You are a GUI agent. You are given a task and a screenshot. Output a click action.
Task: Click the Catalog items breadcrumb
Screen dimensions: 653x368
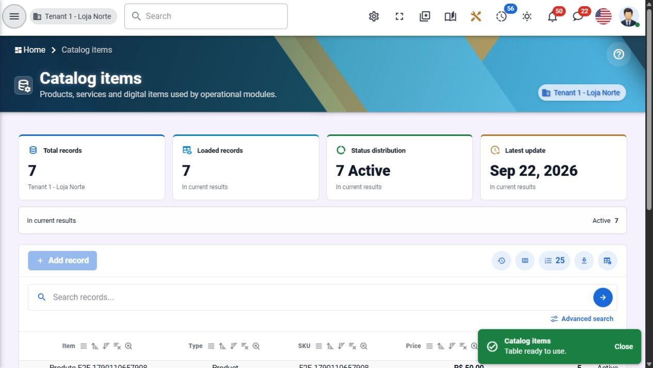click(x=87, y=50)
